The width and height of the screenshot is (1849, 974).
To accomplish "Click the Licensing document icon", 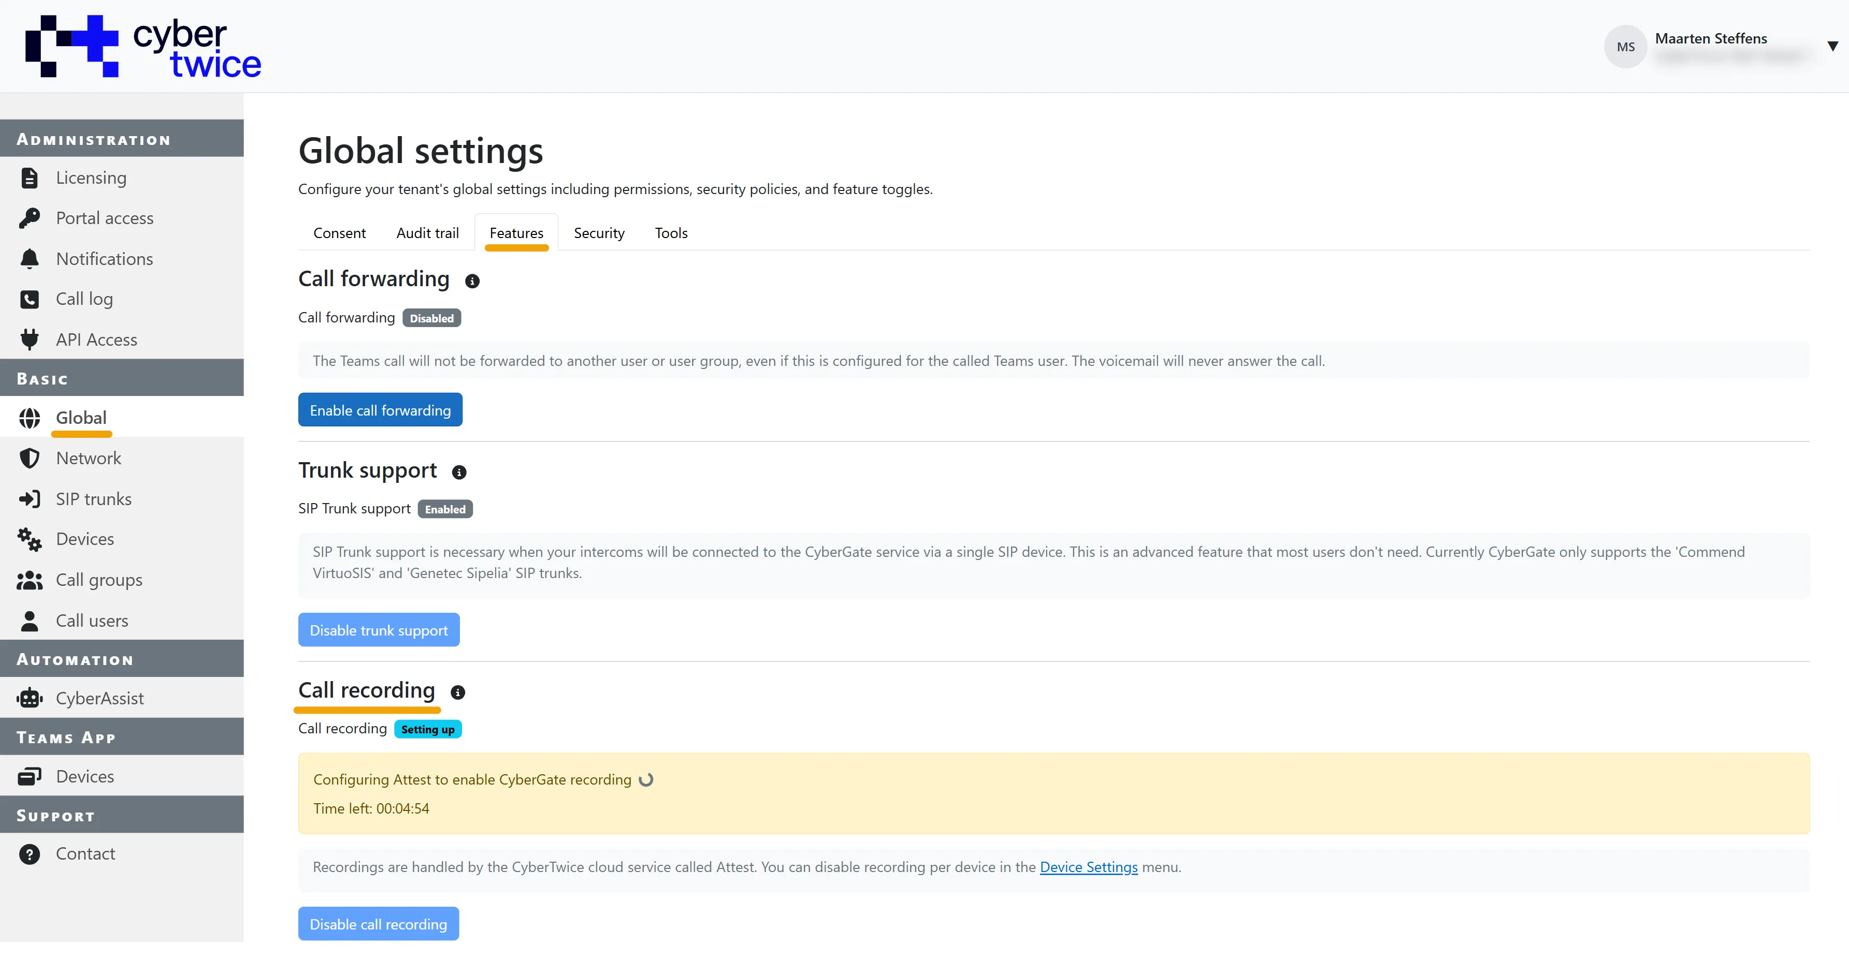I will coord(30,178).
